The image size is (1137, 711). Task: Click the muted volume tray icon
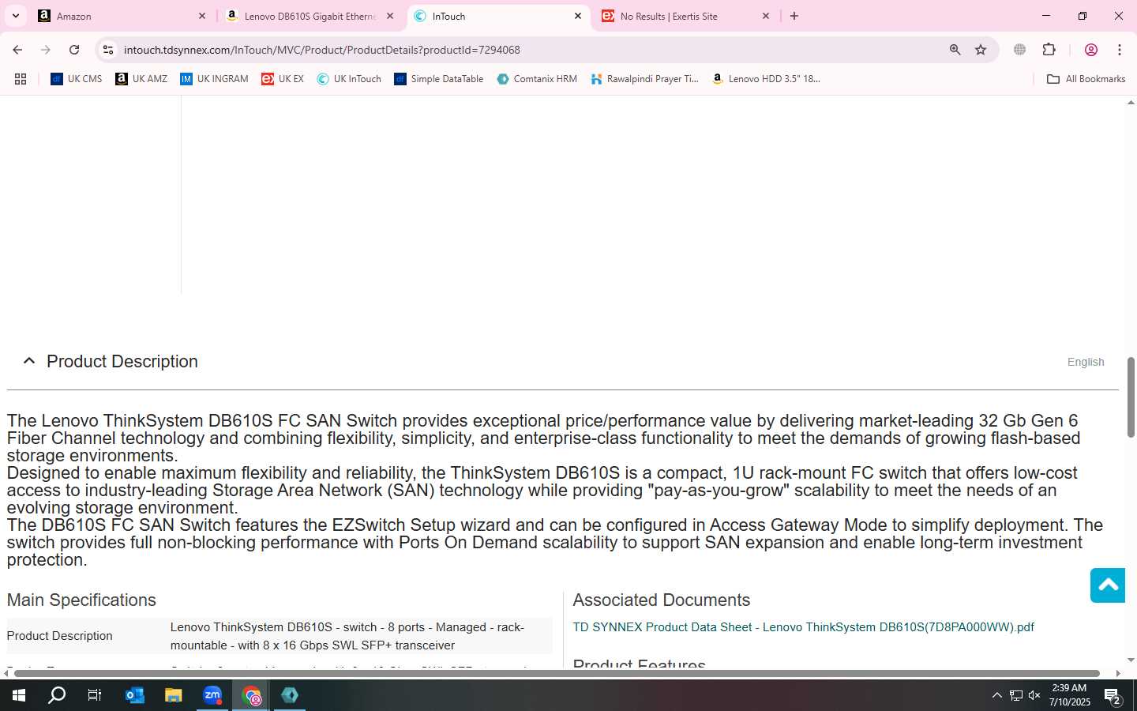[x=1034, y=695]
